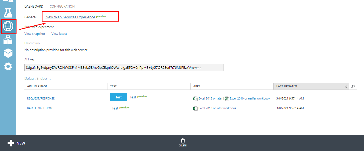Download Excel 2010 or earlier workbook
This screenshot has height=151, width=364.
coord(250,99)
